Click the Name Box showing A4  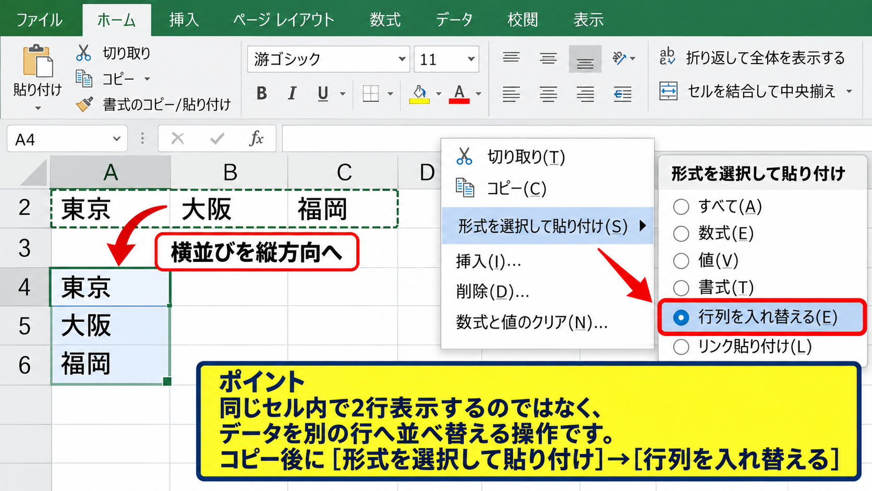point(67,139)
